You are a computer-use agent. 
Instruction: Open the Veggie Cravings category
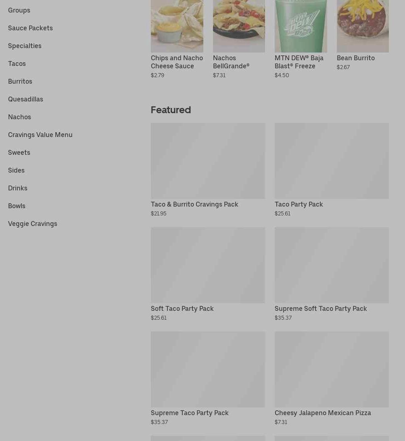(33, 224)
